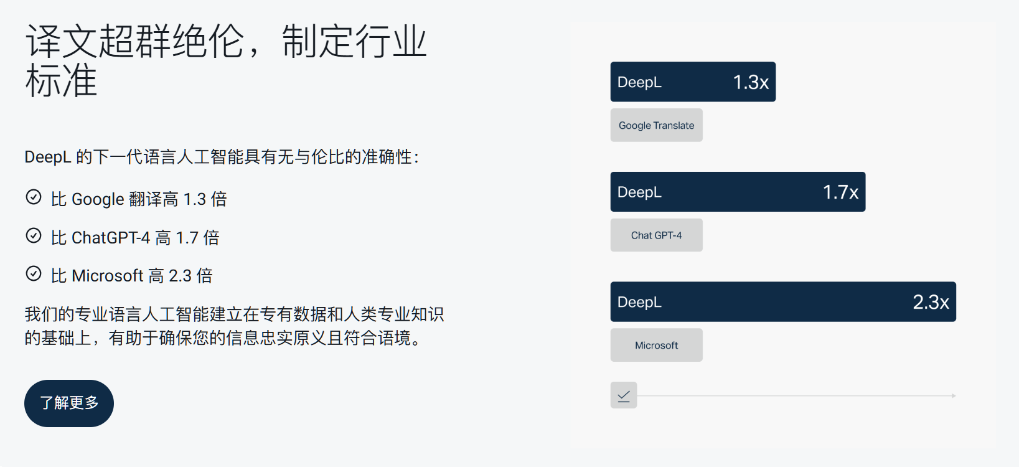The image size is (1019, 467).
Task: Click sentence DeepL 的下一代语言人工智能具有无与伦比的准确性
Action: (222, 157)
